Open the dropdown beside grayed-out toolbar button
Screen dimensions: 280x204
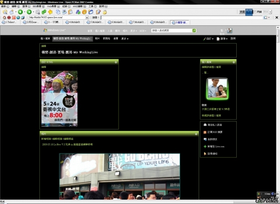(x=270, y=12)
